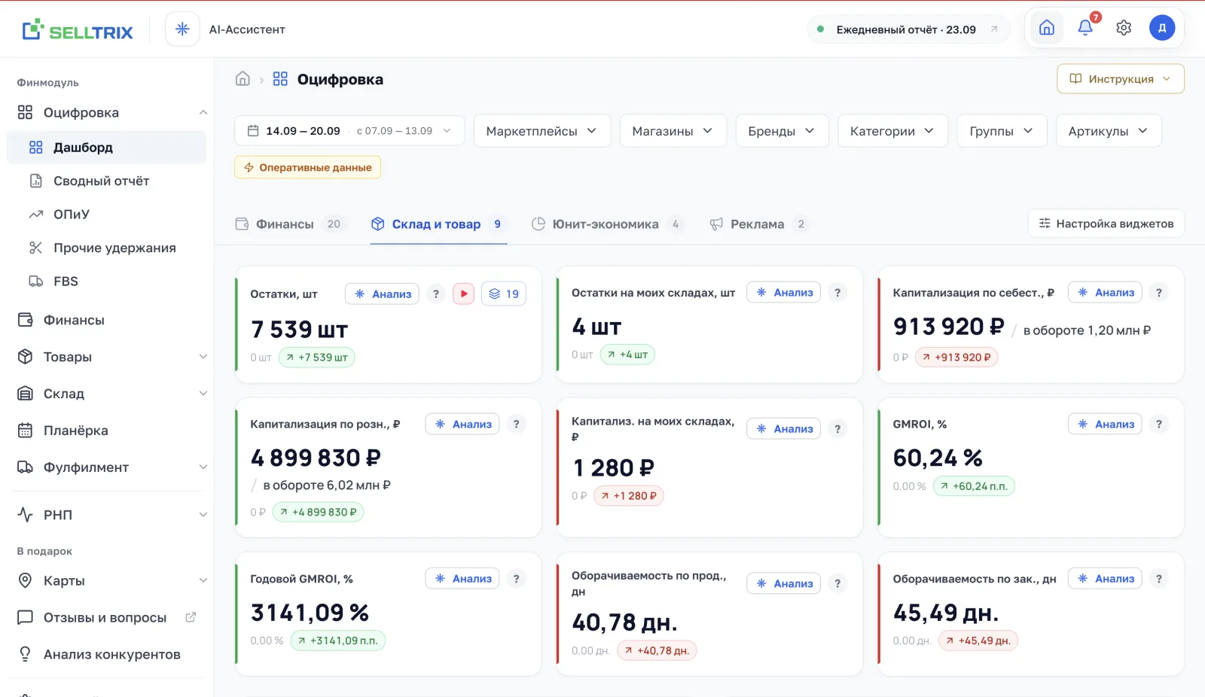Click the notifications bell icon
The height and width of the screenshot is (697, 1205).
pos(1085,28)
